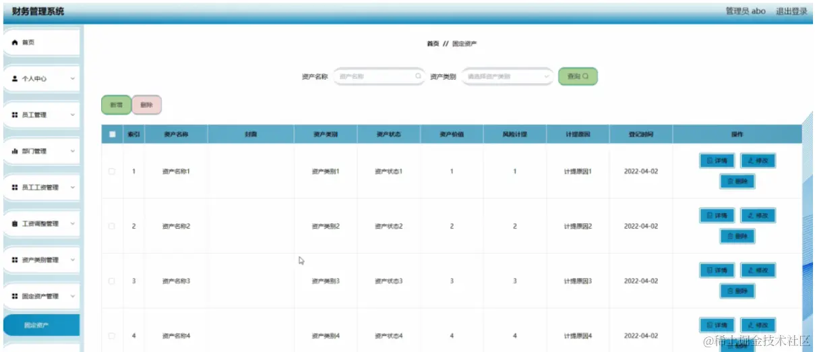Check the box for row 资产名称2
815x352 pixels.
coord(112,226)
